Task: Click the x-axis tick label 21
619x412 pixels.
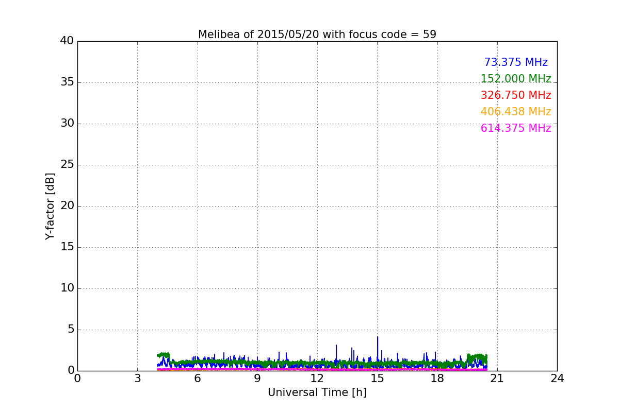Action: pyautogui.click(x=497, y=379)
